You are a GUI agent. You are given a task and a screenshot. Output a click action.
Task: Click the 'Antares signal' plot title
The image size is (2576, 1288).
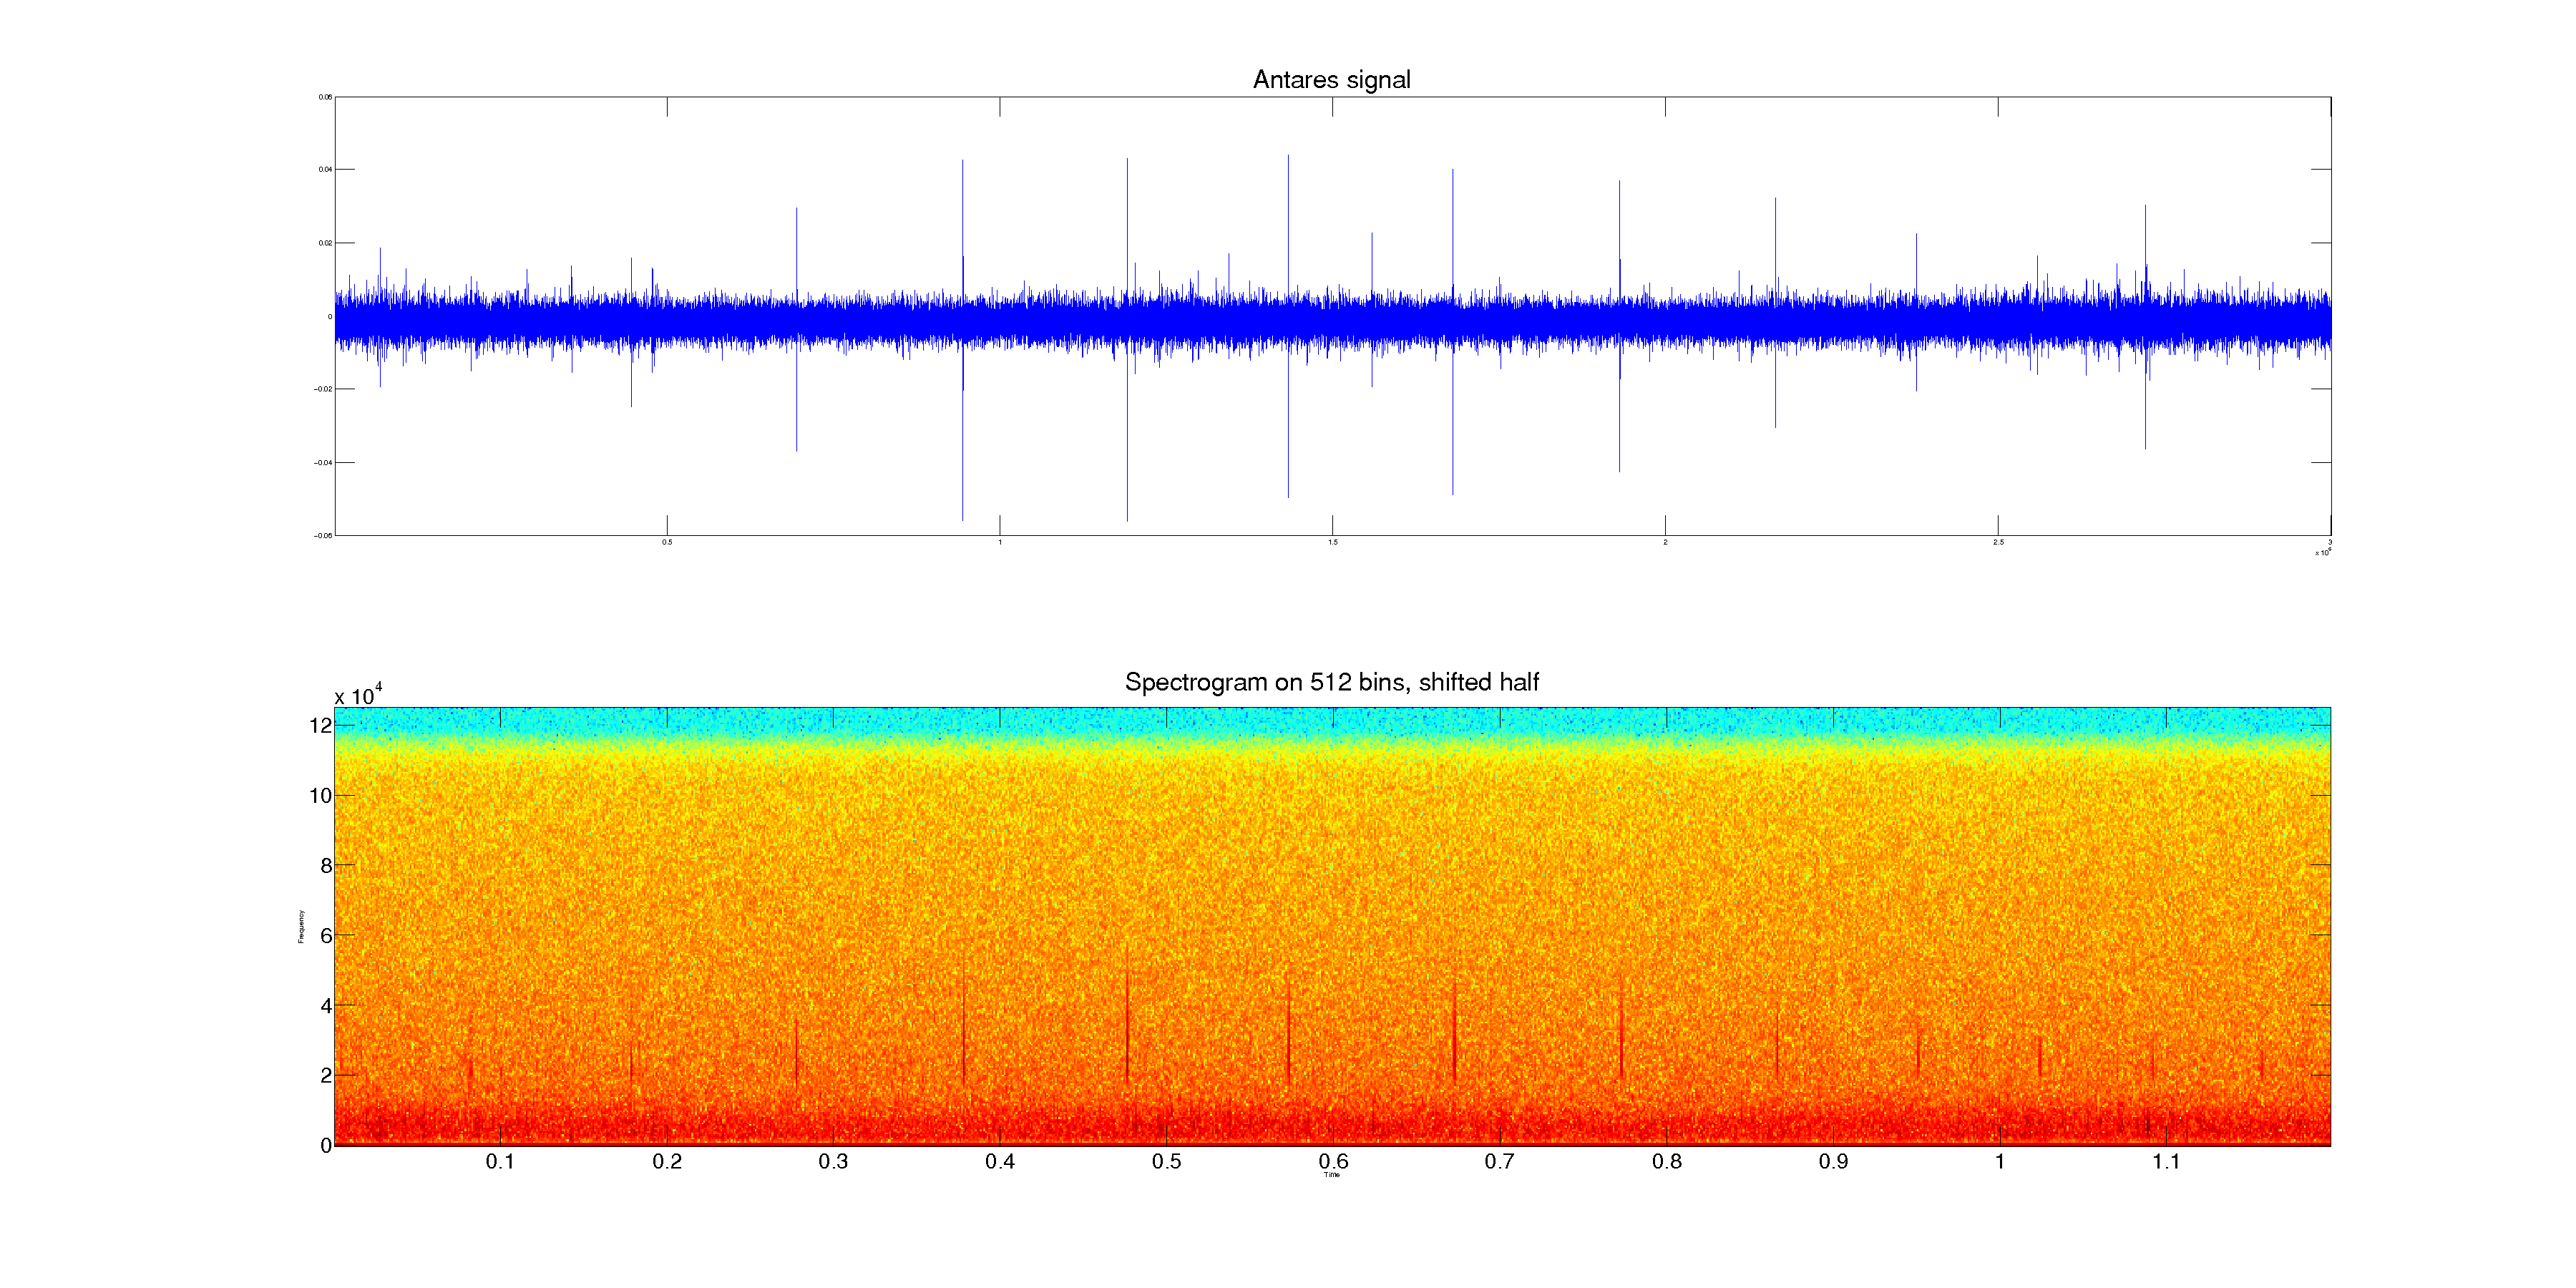pyautogui.click(x=1331, y=80)
